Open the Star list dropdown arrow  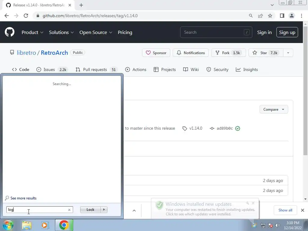288,53
